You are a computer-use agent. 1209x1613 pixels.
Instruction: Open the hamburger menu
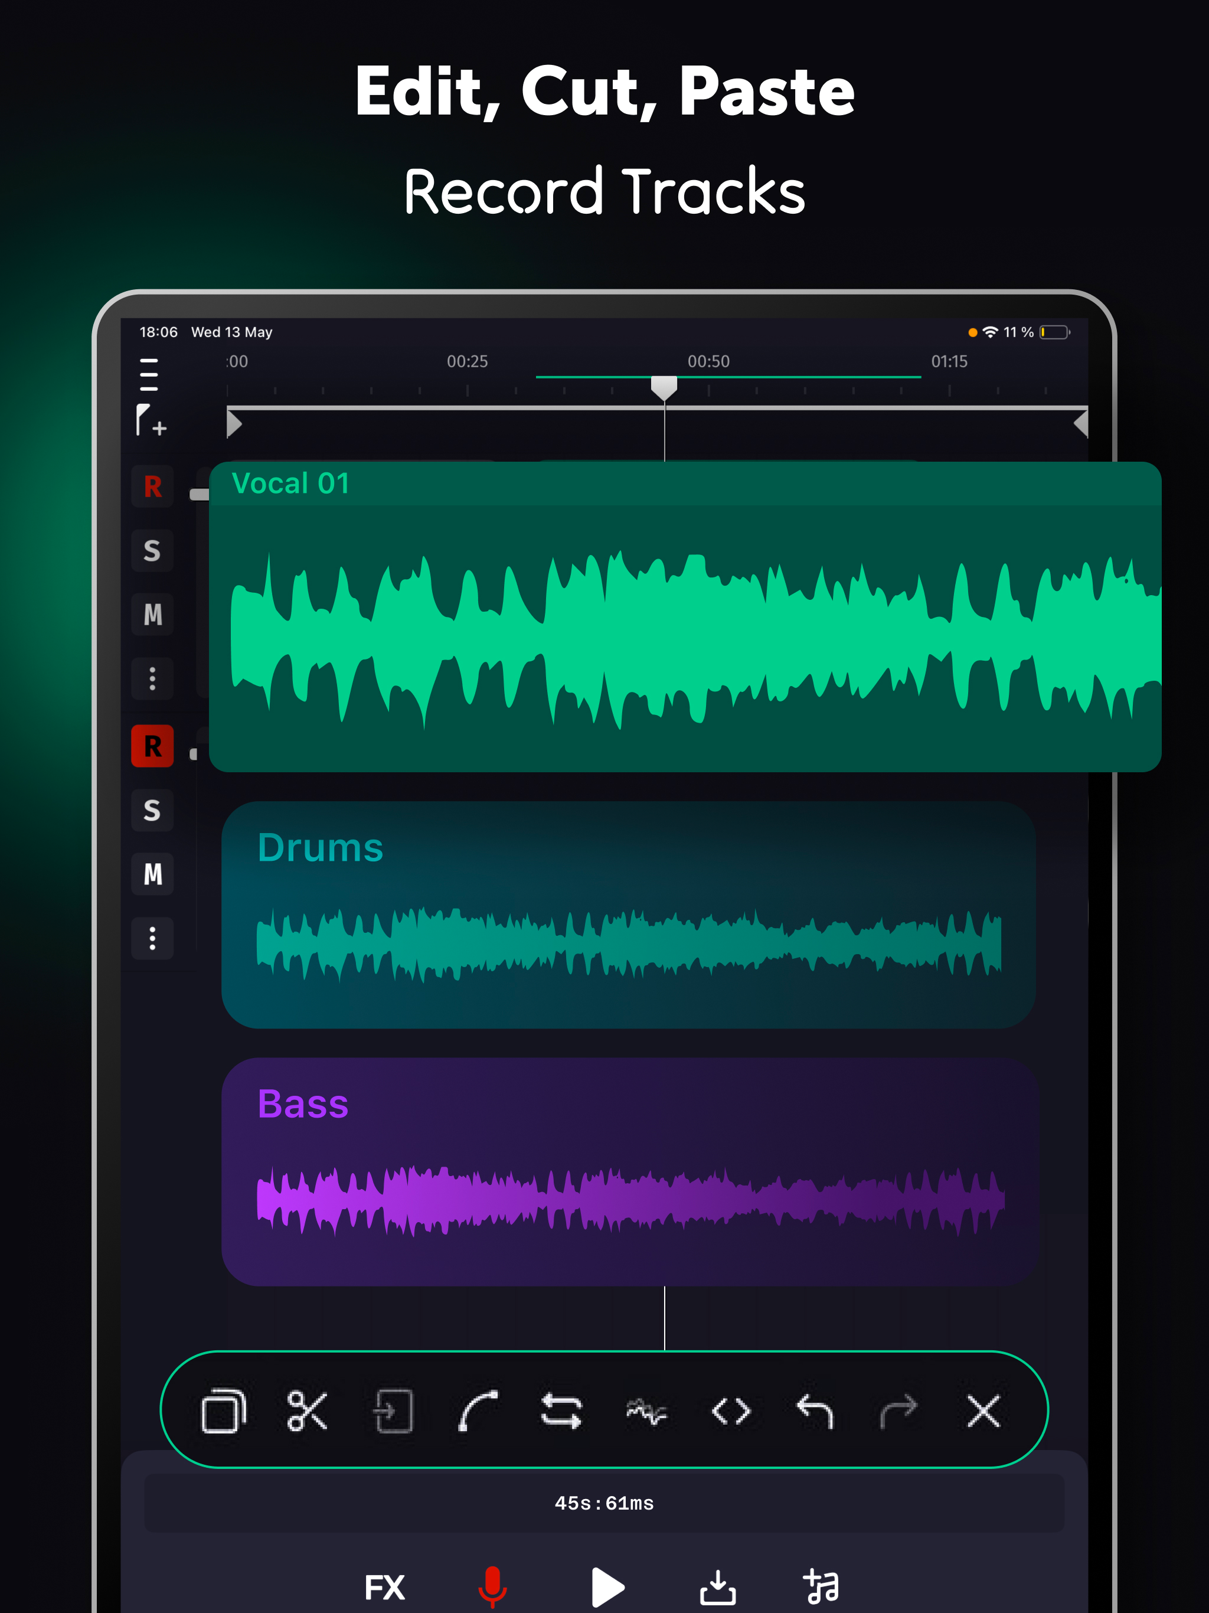click(x=149, y=374)
